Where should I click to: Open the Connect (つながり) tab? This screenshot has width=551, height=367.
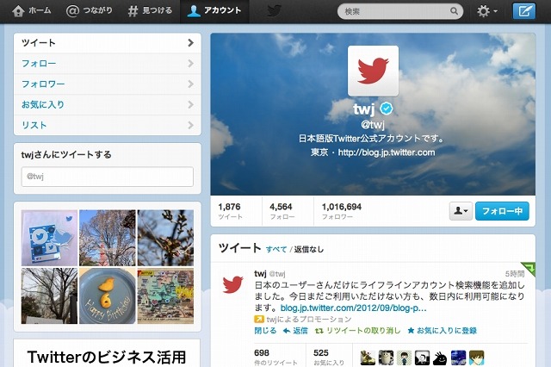90,11
